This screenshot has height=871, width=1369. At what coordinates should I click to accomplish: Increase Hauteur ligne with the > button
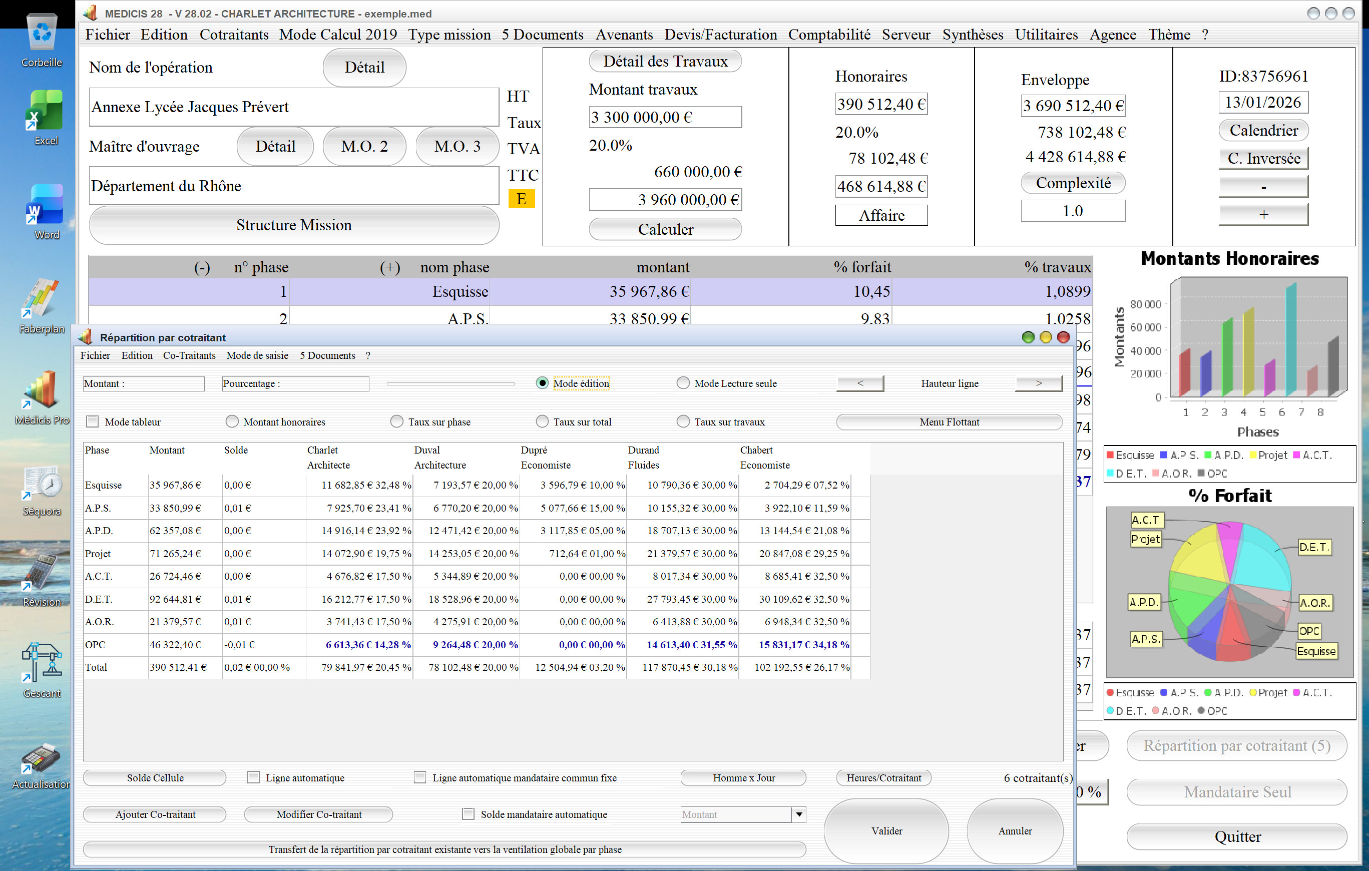1038,383
